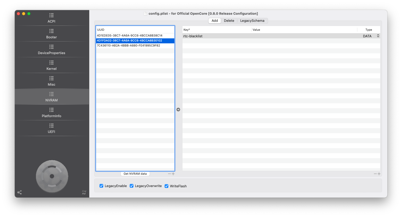This screenshot has width=402, height=217.
Task: Click the Get NVRAM data button
Action: coord(135,174)
